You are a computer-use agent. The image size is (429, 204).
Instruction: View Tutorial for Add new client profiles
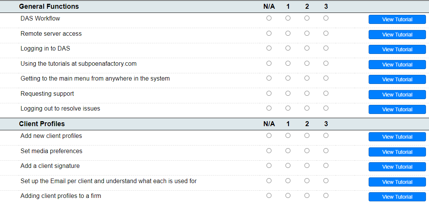click(x=397, y=137)
